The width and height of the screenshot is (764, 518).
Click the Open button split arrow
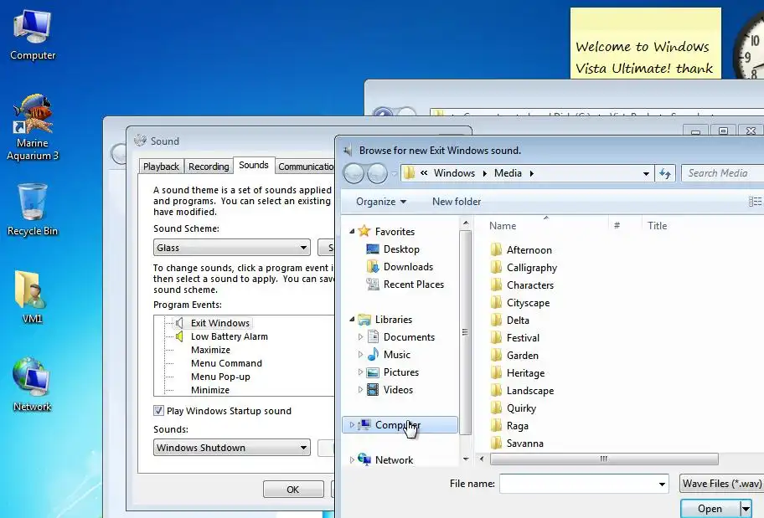coord(746,509)
